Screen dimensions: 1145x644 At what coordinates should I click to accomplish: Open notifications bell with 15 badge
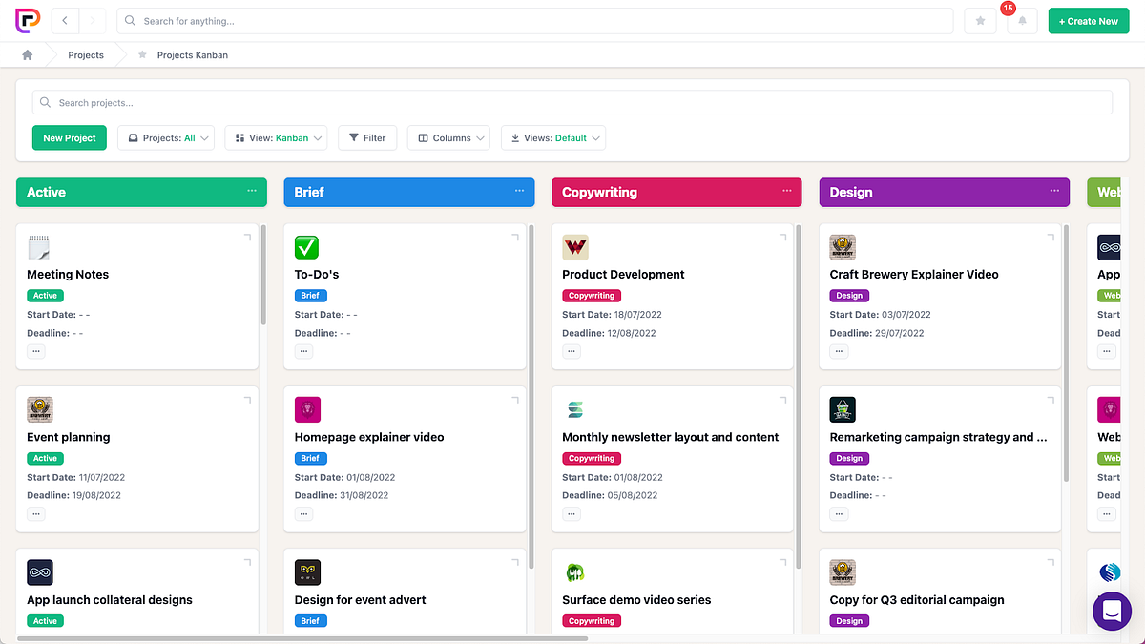click(x=1022, y=21)
